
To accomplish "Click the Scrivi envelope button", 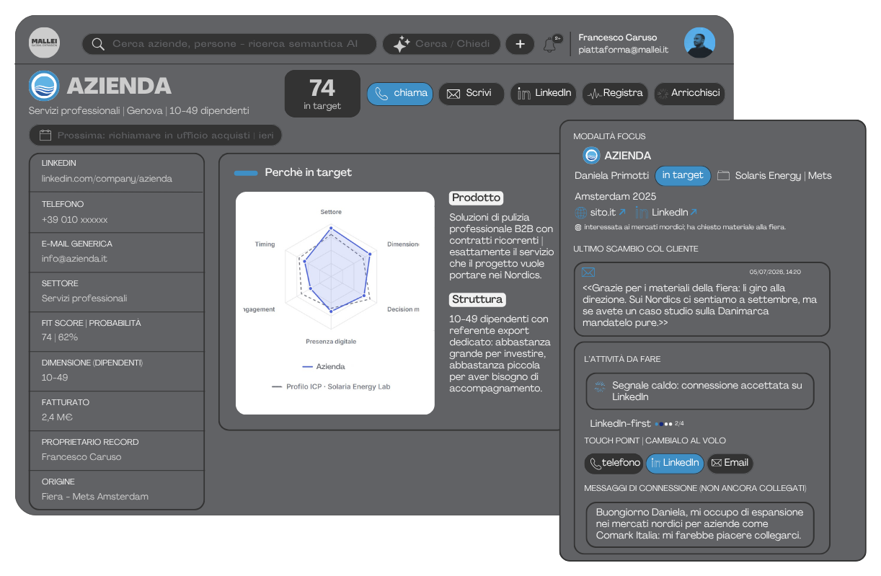I will pos(472,93).
